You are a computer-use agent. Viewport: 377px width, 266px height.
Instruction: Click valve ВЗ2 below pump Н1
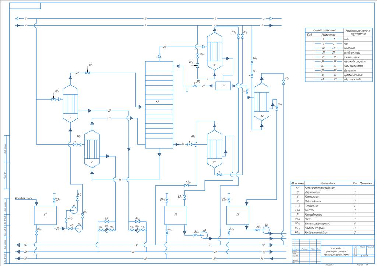point(66,220)
